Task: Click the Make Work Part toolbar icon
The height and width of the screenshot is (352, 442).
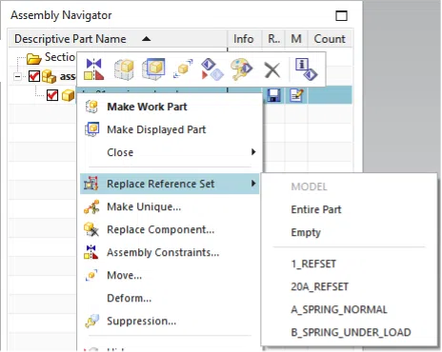Action: pyautogui.click(x=124, y=69)
